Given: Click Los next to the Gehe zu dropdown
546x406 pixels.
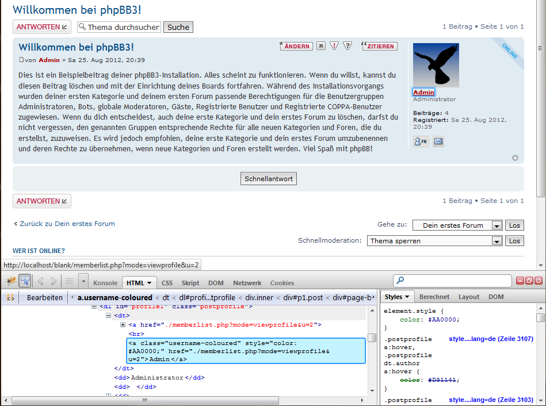Looking at the screenshot, I should coord(514,225).
